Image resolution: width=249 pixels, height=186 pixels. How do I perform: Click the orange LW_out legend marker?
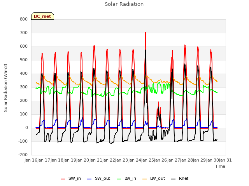pyautogui.click(x=145, y=179)
